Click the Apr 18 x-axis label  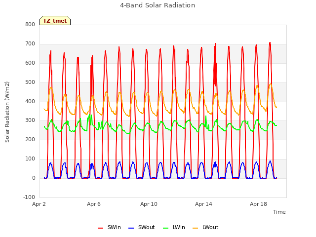click(258, 204)
